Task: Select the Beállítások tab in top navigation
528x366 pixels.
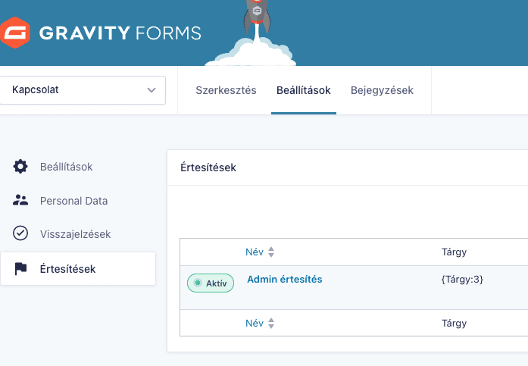Action: click(304, 90)
